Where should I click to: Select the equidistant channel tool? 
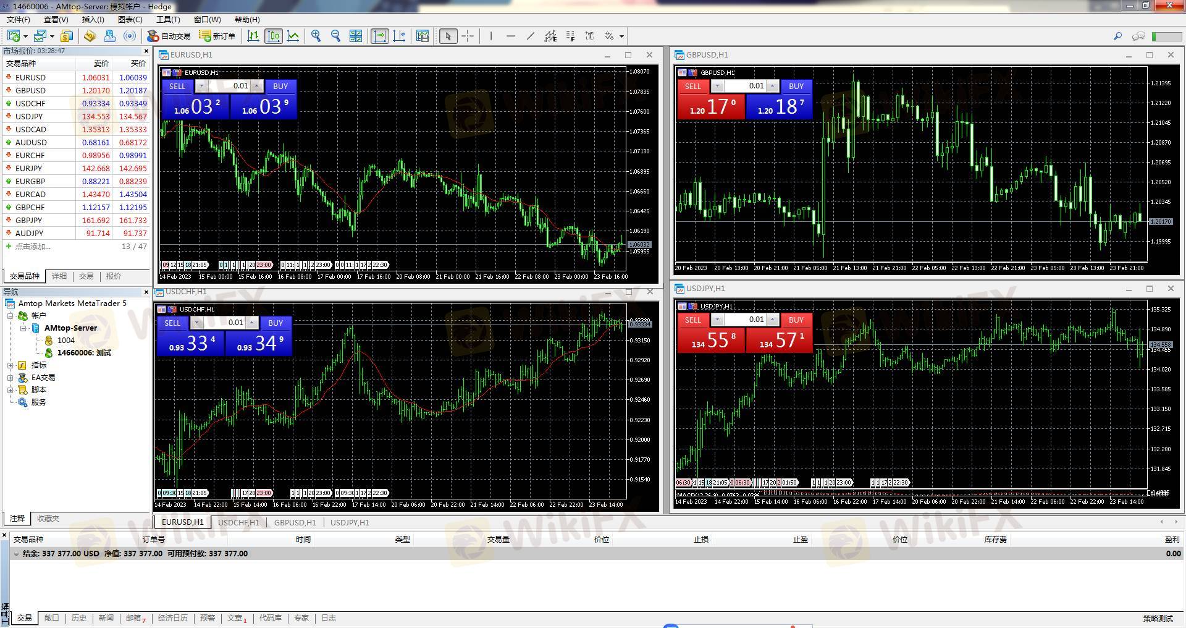tap(550, 36)
